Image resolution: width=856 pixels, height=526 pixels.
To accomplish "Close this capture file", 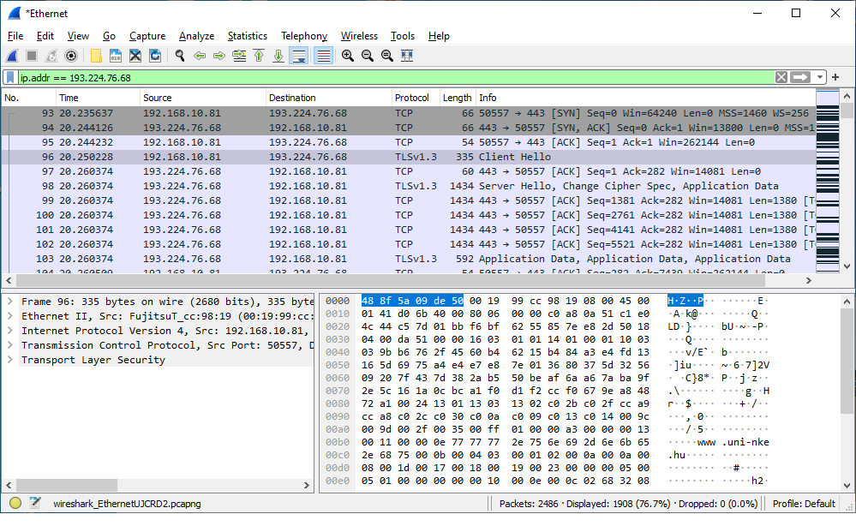I will tap(135, 56).
